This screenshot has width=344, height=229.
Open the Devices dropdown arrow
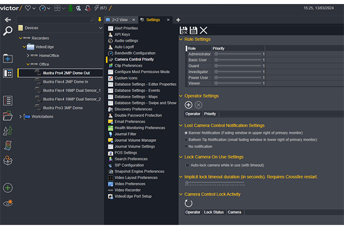100,28
